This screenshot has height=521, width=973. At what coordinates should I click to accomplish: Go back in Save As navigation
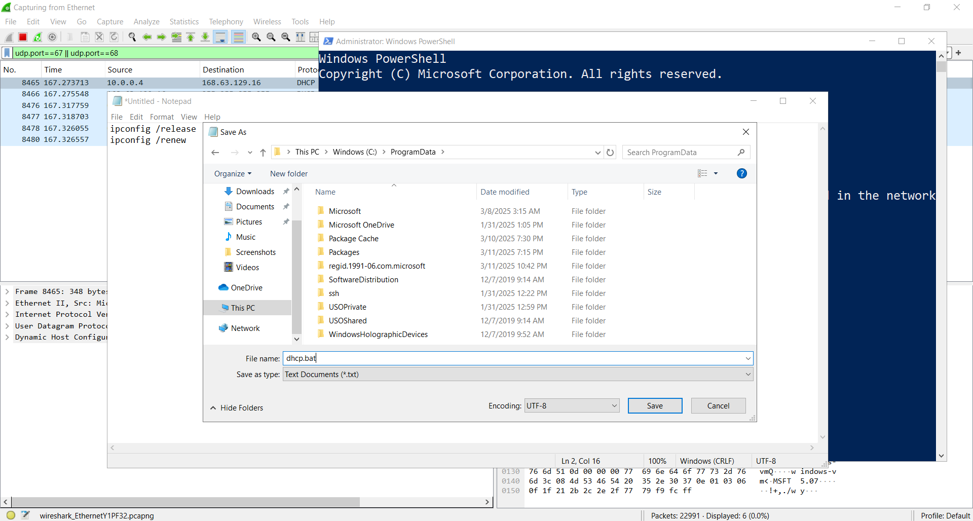(215, 152)
